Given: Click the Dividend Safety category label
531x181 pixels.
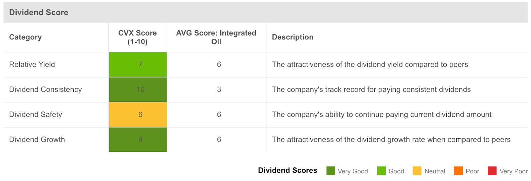Looking at the screenshot, I should point(36,114).
